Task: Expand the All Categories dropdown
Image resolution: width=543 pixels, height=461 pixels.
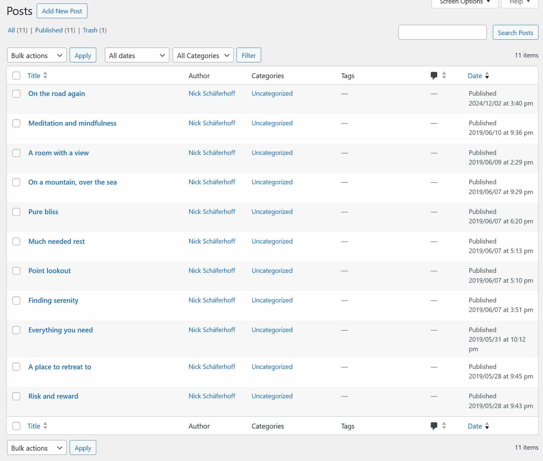Action: (x=203, y=55)
